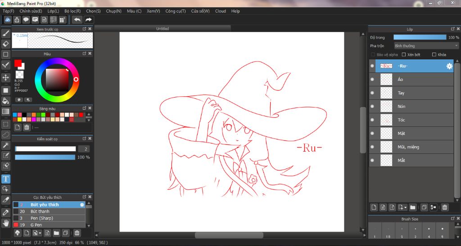Select the Text tool
The height and width of the screenshot is (246, 461).
(5, 179)
